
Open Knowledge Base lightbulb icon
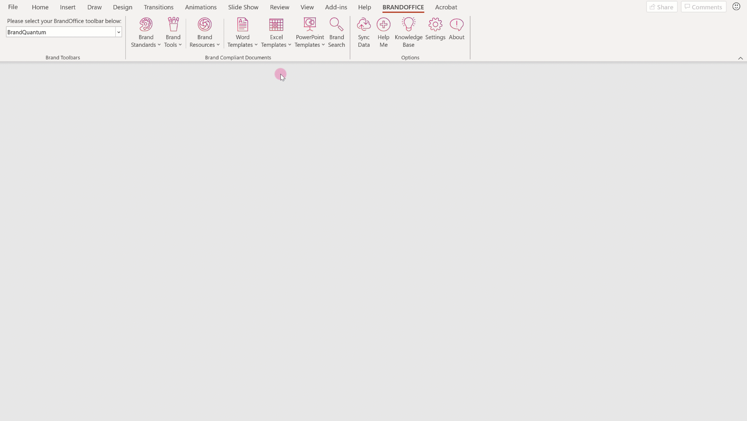click(409, 25)
